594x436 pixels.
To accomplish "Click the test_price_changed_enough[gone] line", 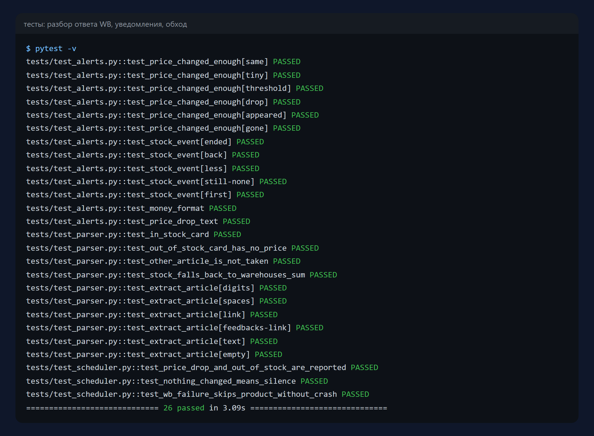I will click(x=163, y=128).
